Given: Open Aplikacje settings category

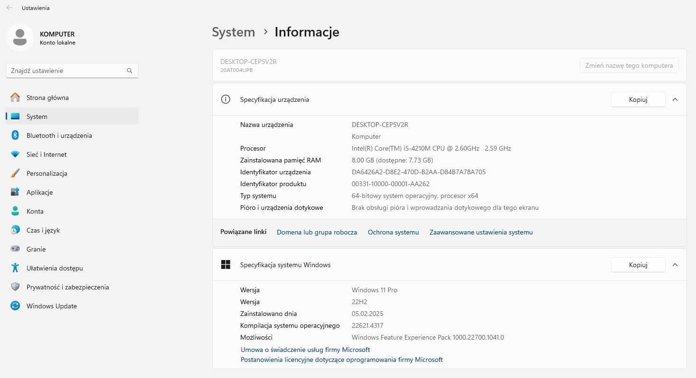Looking at the screenshot, I should [x=72, y=192].
